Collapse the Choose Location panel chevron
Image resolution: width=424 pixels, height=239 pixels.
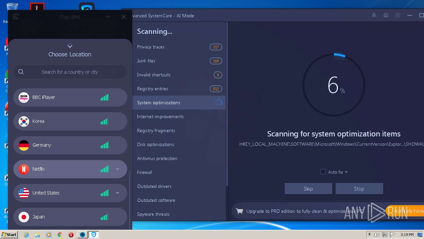tap(70, 46)
